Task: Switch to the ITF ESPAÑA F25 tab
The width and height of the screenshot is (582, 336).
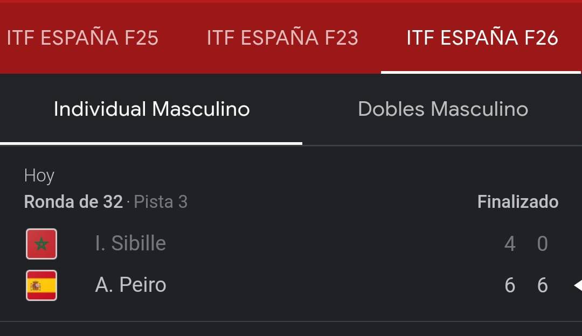Action: pyautogui.click(x=82, y=38)
